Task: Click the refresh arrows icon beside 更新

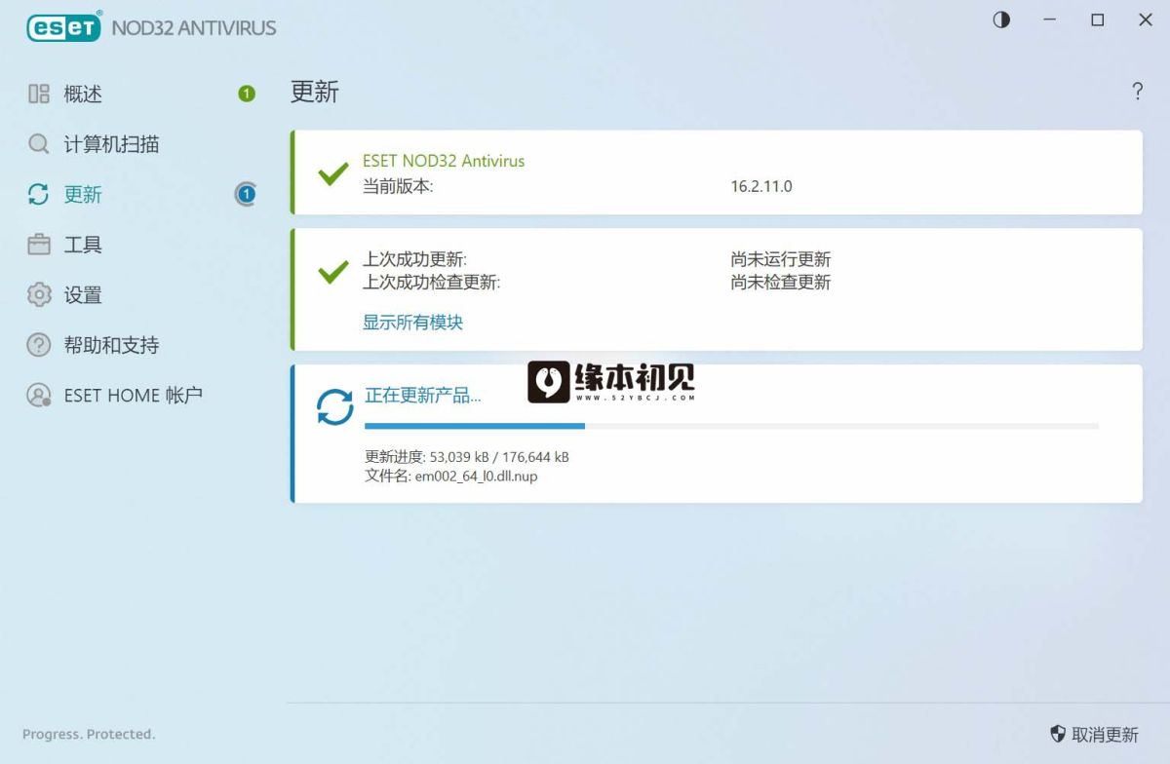Action: coord(39,195)
